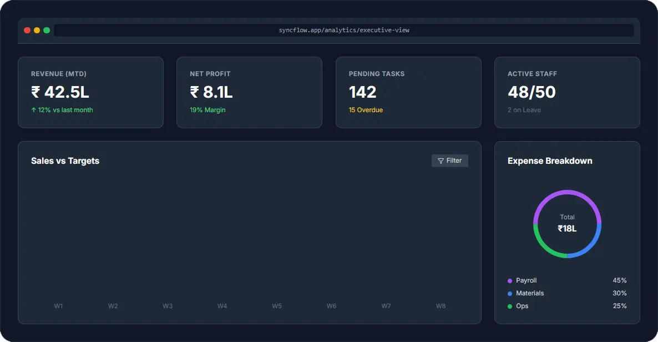The width and height of the screenshot is (658, 342).
Task: Click the purple Payroll legend dot
Action: tap(510, 281)
